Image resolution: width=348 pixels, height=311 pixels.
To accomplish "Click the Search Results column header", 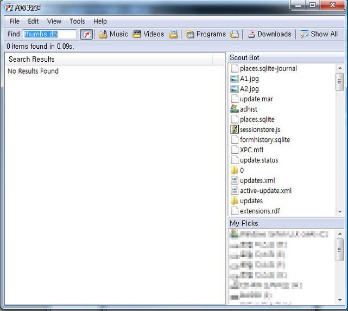I will click(115, 59).
